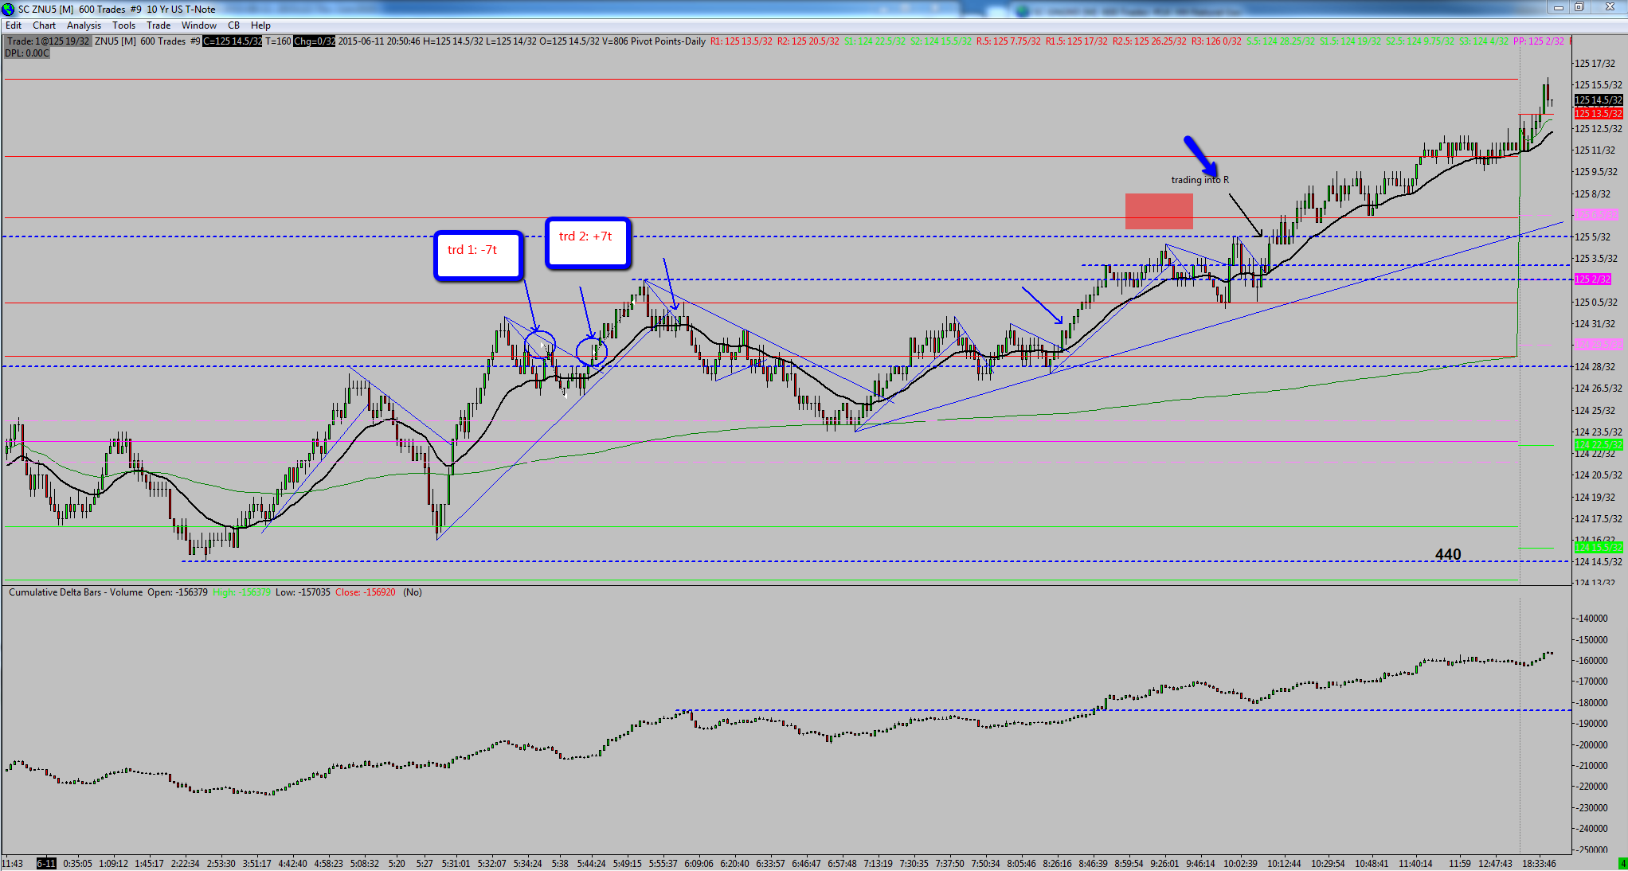Click the highlighted '6-11' date marker
The height and width of the screenshot is (871, 1628).
coord(46,864)
